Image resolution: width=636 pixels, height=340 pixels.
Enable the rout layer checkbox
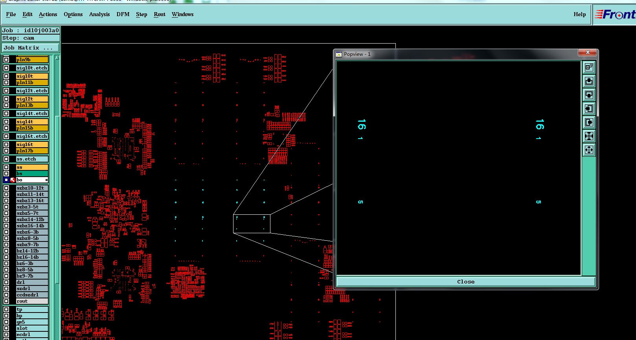click(6, 301)
